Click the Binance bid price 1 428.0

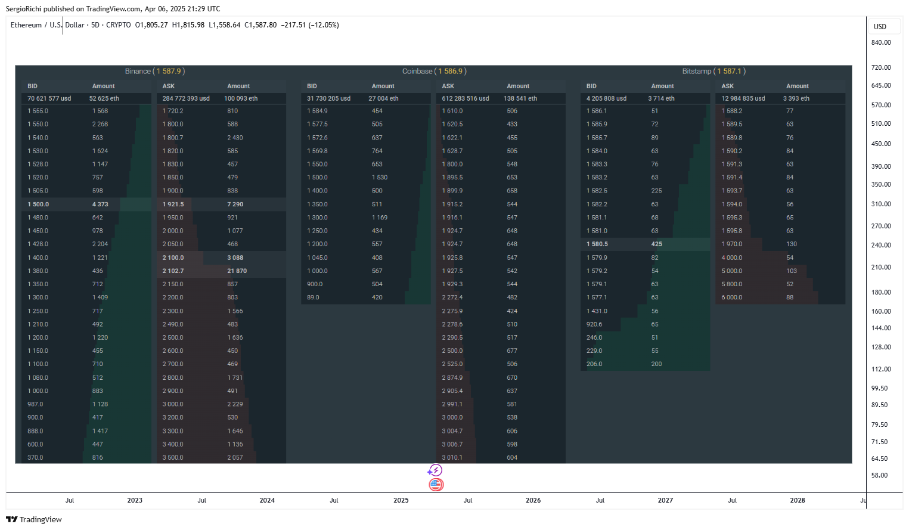click(x=38, y=244)
